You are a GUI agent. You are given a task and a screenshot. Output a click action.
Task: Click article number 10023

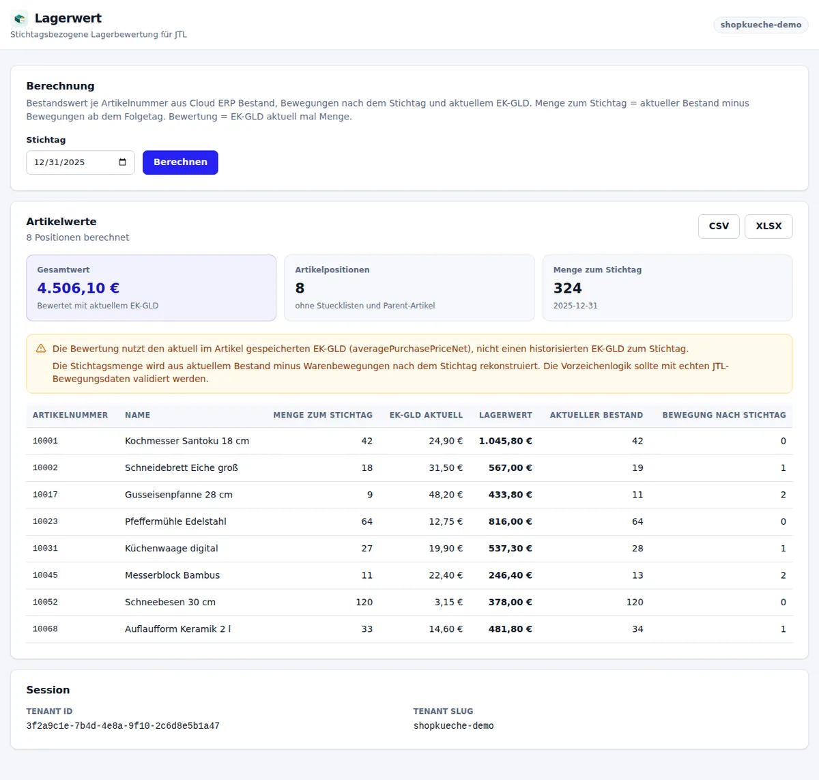tap(45, 521)
